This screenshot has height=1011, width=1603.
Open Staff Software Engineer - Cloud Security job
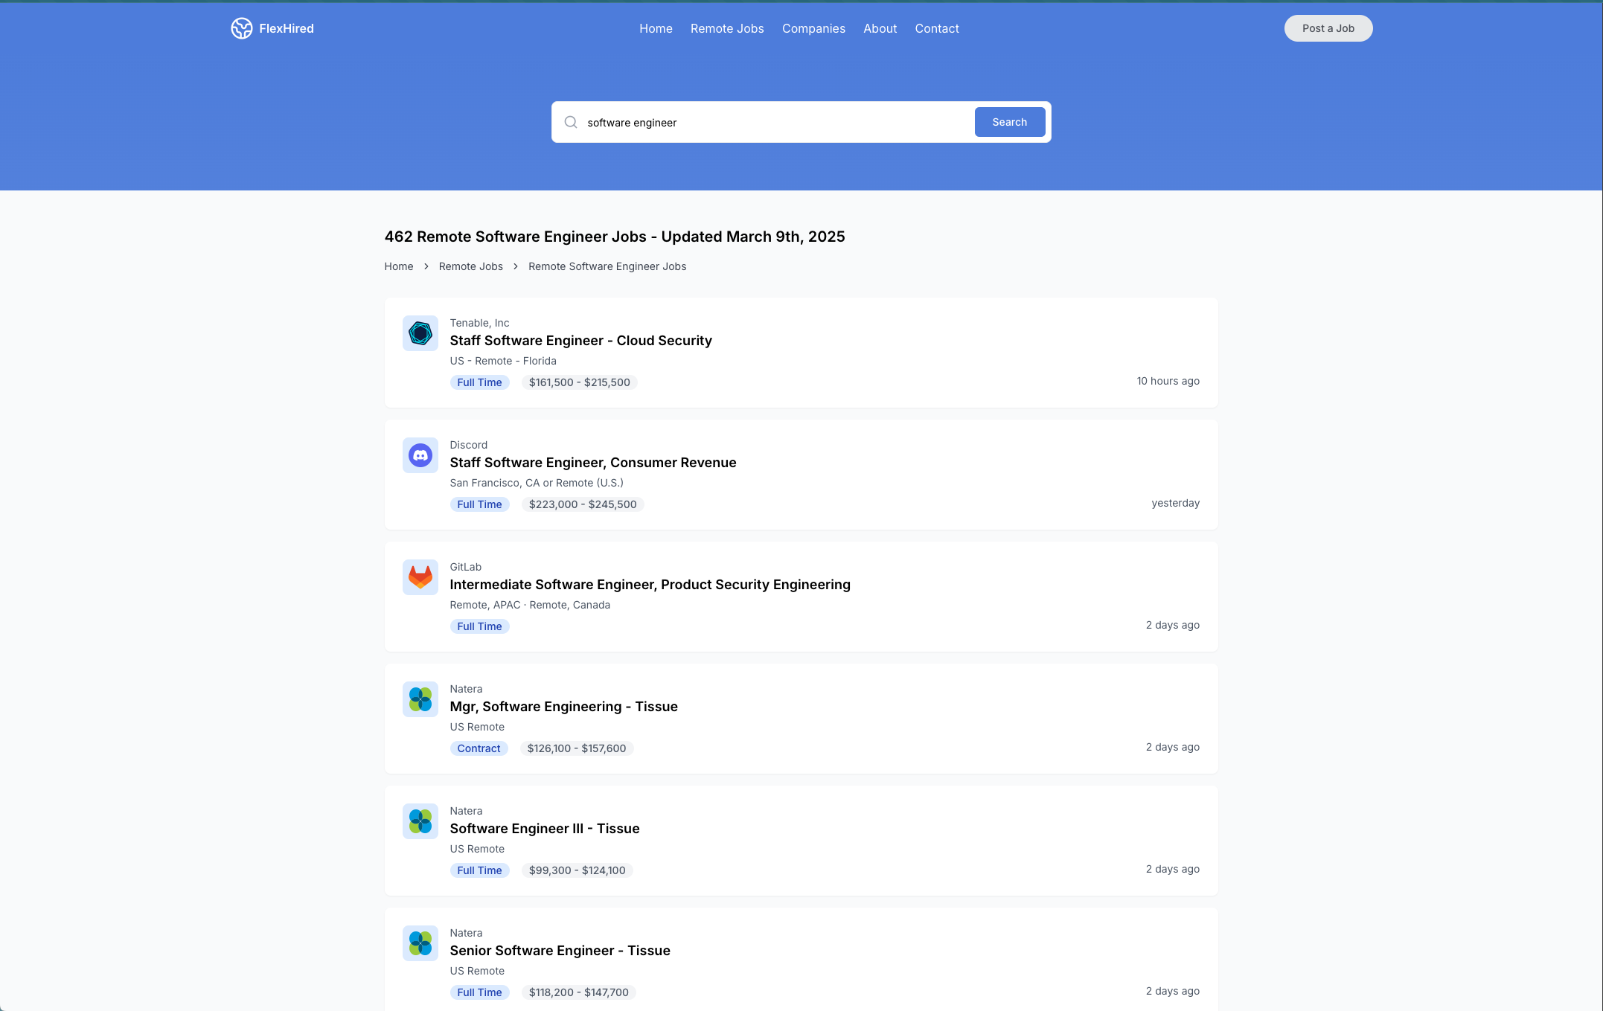(x=580, y=340)
